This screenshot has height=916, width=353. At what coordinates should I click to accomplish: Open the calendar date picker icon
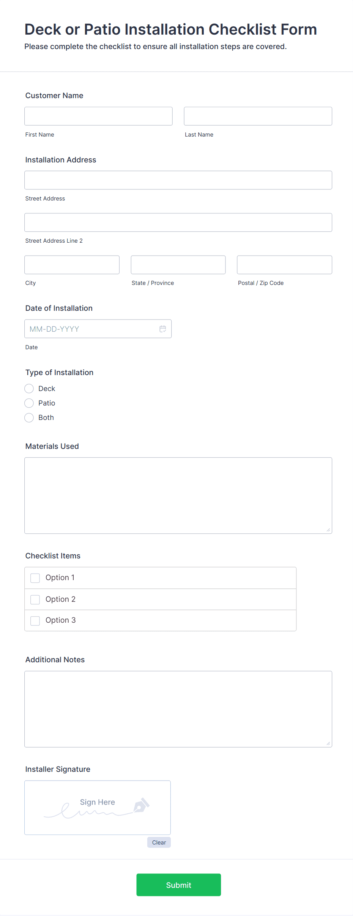pyautogui.click(x=162, y=329)
